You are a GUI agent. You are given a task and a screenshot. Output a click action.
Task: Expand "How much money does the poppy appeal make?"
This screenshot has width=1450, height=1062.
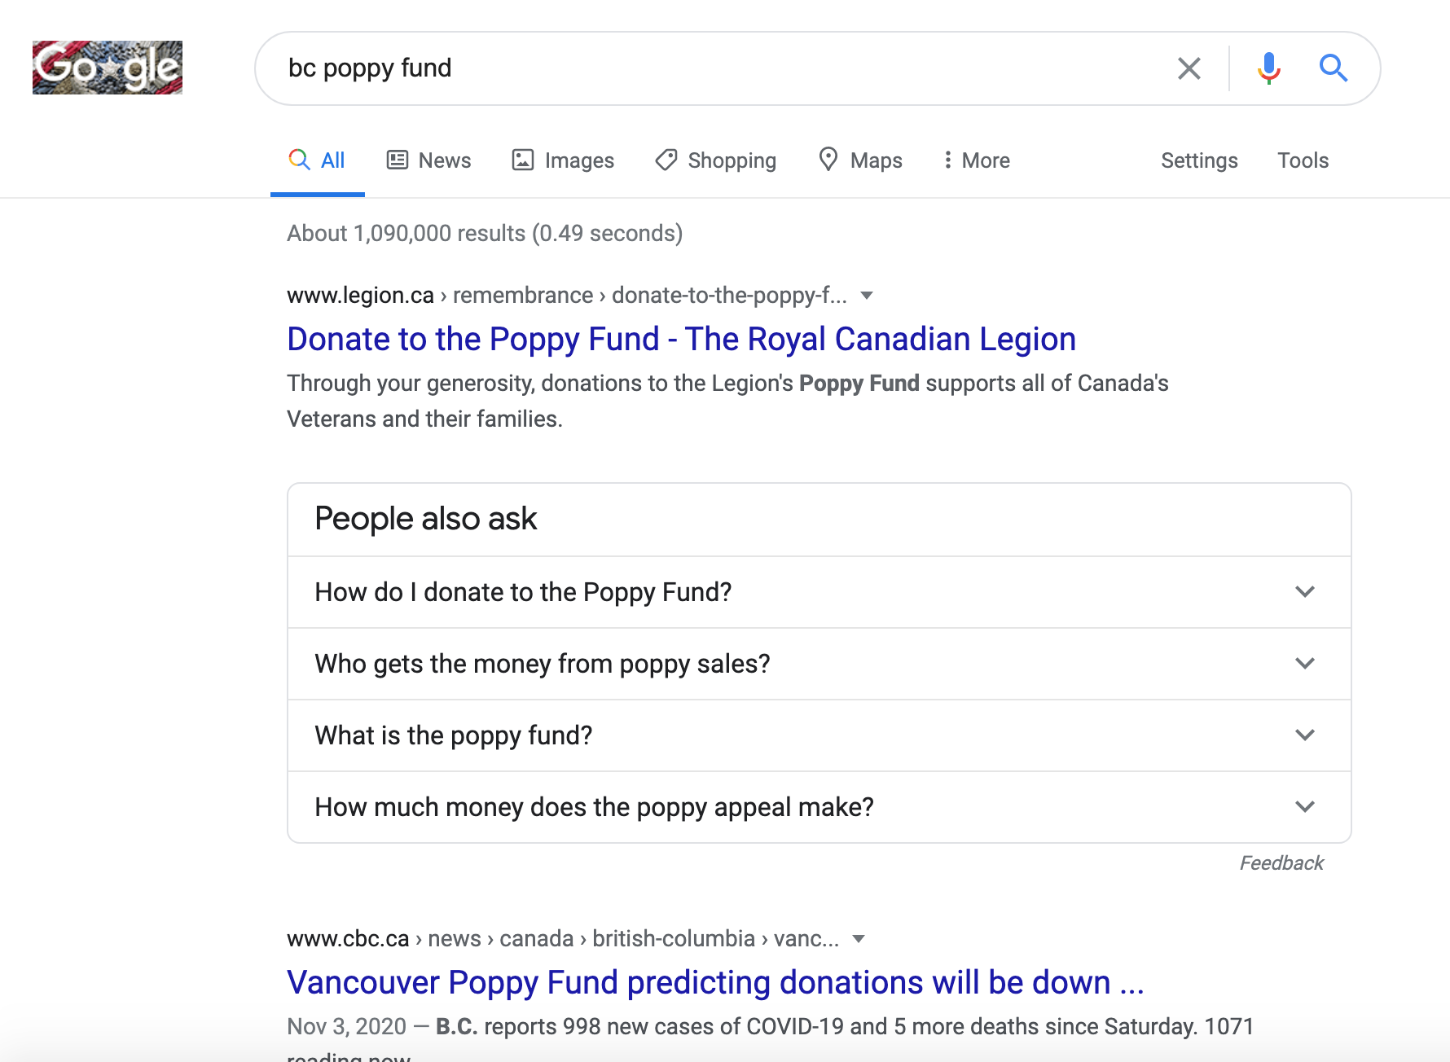(x=819, y=807)
